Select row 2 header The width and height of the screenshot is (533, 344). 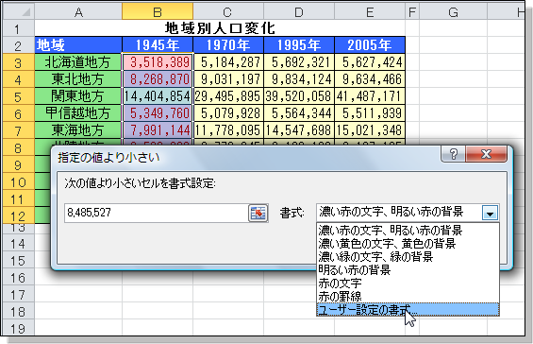(x=18, y=45)
